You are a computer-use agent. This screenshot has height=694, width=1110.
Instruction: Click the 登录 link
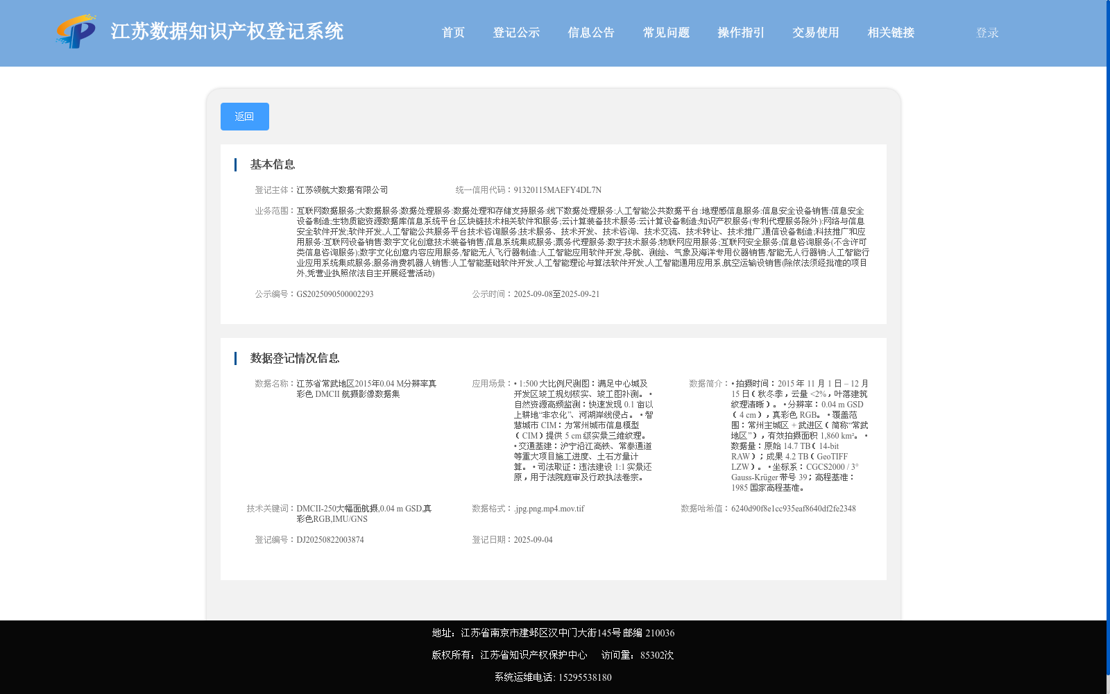[x=987, y=33]
